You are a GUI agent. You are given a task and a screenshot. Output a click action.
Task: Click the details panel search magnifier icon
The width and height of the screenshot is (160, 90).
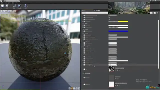153,13
